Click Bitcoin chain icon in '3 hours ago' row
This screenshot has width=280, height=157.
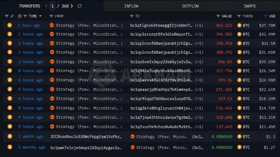[9, 61]
